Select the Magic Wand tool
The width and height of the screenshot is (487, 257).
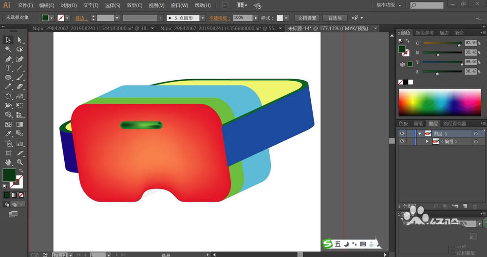[x=8, y=49]
